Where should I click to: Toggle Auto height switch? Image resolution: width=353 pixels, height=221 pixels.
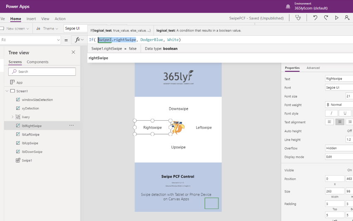350,131
